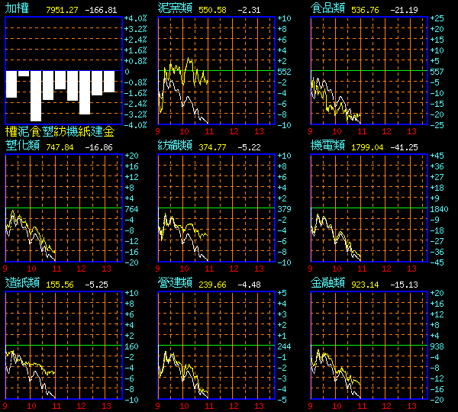Click the -3.2% axis label on 加權
Image resolution: width=458 pixels, height=412 pixels.
(136, 114)
